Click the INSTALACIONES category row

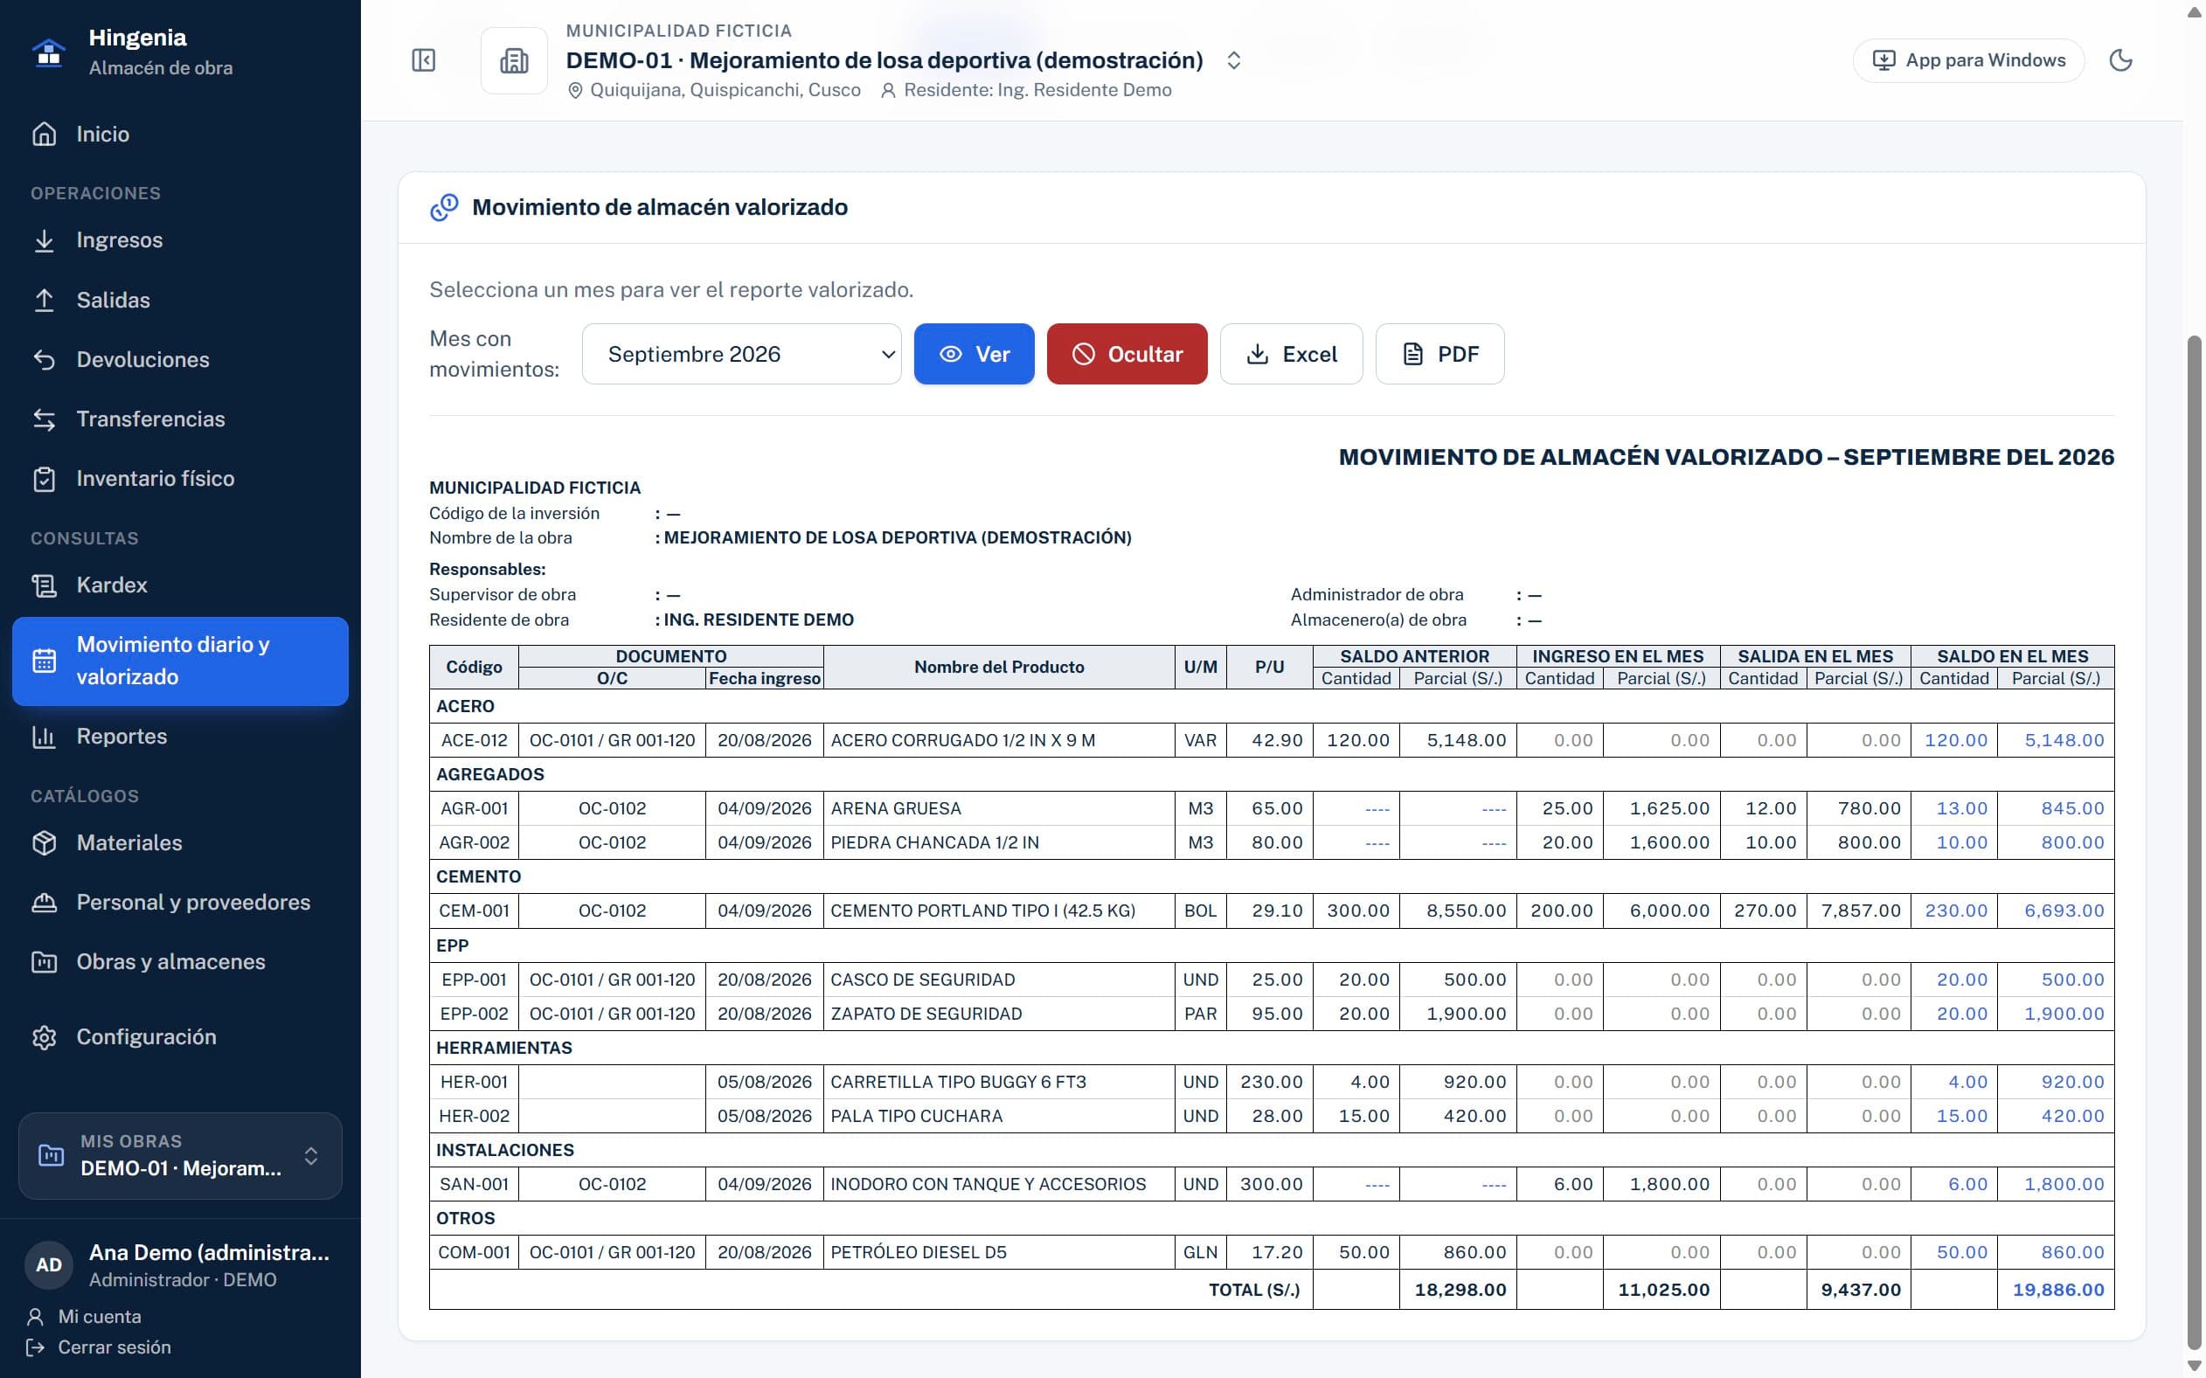pyautogui.click(x=1272, y=1150)
